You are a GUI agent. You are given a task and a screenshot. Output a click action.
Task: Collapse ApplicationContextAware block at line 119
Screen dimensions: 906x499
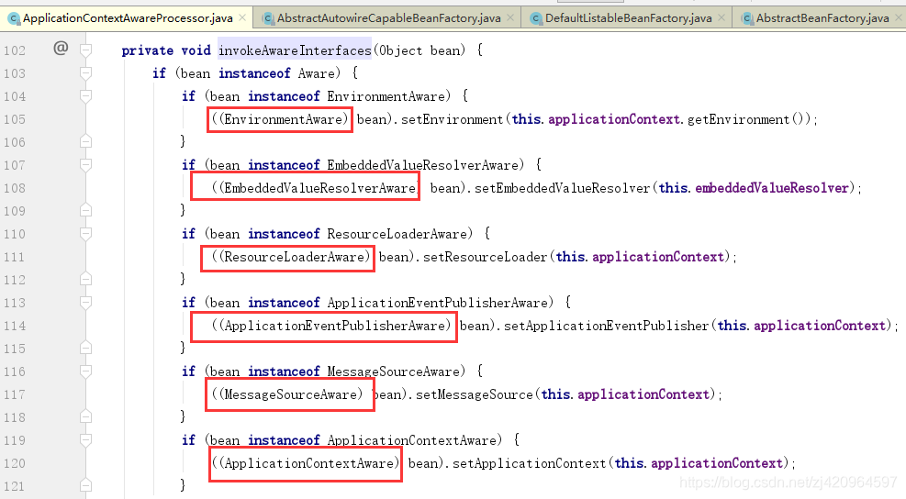(85, 440)
